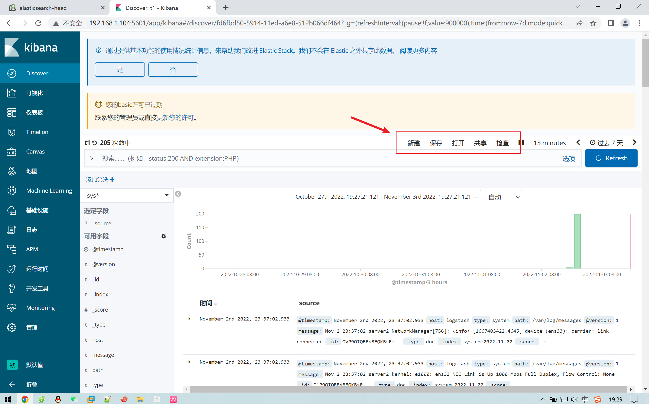Click 新建 in the top menu
Image resolution: width=649 pixels, height=404 pixels.
[414, 143]
